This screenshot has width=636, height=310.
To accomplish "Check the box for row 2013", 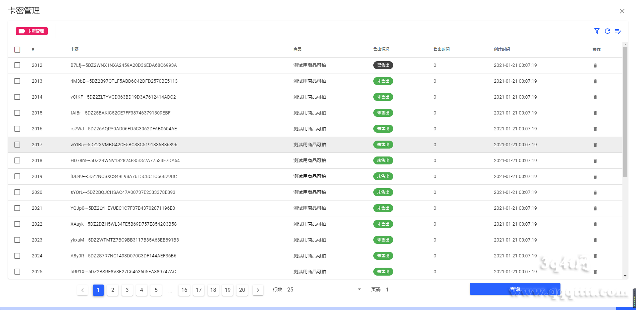I will pyautogui.click(x=17, y=81).
